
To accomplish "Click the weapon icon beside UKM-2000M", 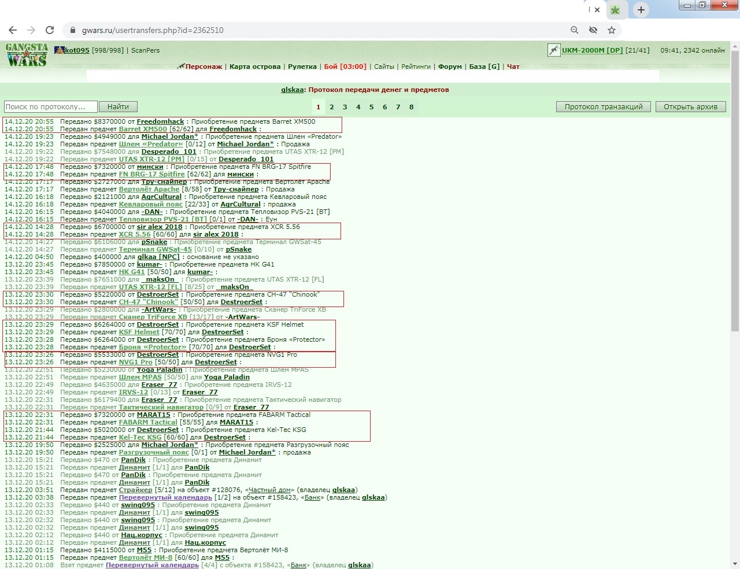I will [x=554, y=50].
